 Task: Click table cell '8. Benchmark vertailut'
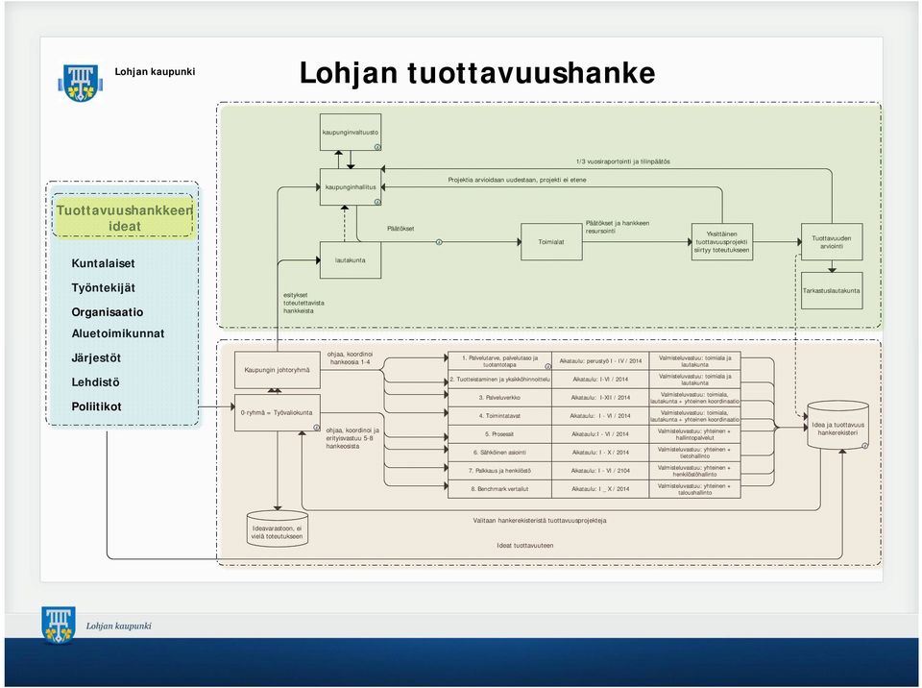click(x=499, y=489)
